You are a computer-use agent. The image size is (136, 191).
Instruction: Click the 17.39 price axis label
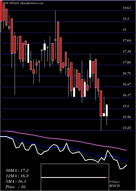pos(127,52)
